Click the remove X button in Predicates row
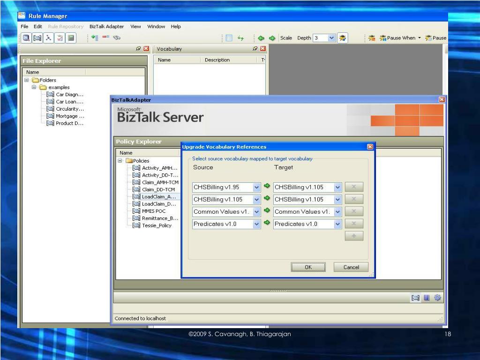The width and height of the screenshot is (480, 360). click(x=354, y=224)
